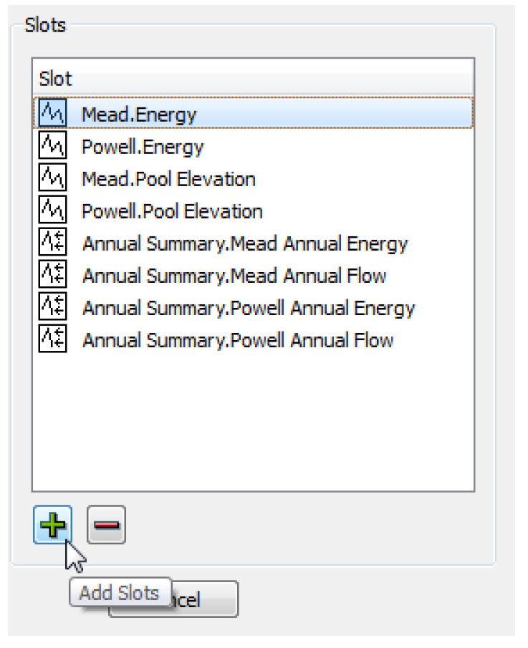The width and height of the screenshot is (528, 648).
Task: Pick Annual Summary.Mead Annual Flow entry
Action: point(234,276)
